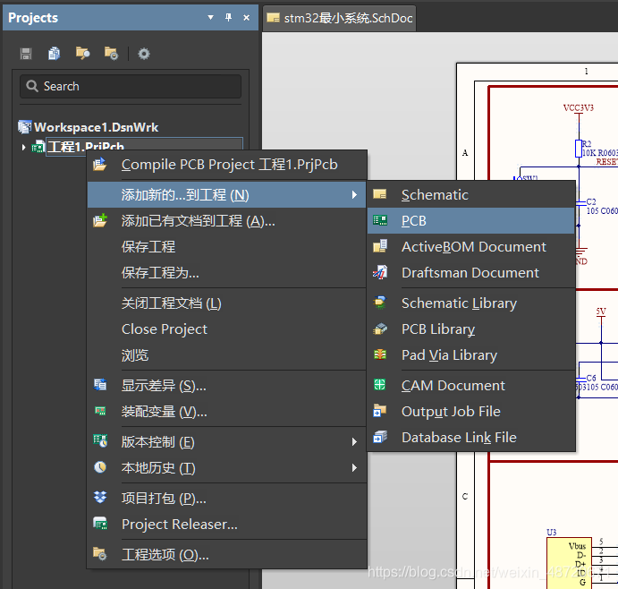
Task: Open 版本控制 (E) submenu
Action: coord(227,442)
